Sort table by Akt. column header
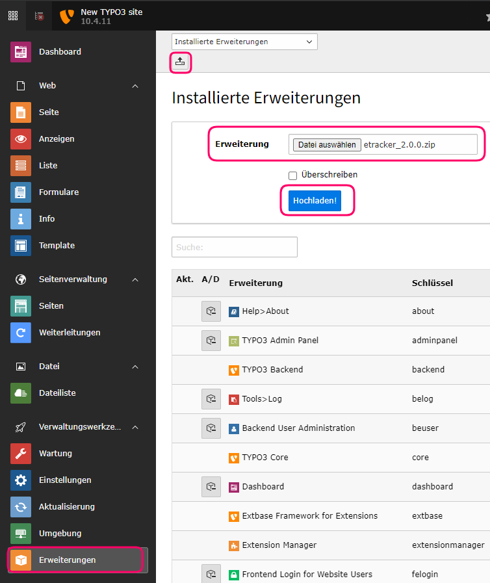 [185, 279]
